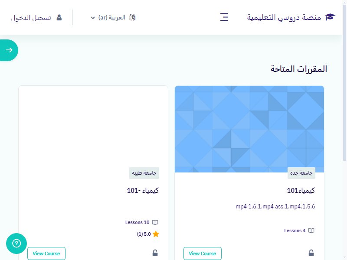This screenshot has width=347, height=260.
Task: Click the المقررات المتاحة heading
Action: click(299, 69)
